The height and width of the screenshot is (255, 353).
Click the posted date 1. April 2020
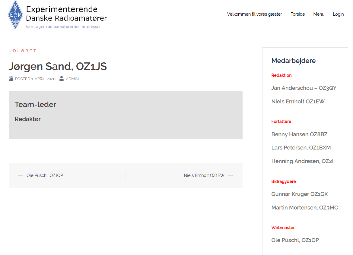pyautogui.click(x=43, y=79)
